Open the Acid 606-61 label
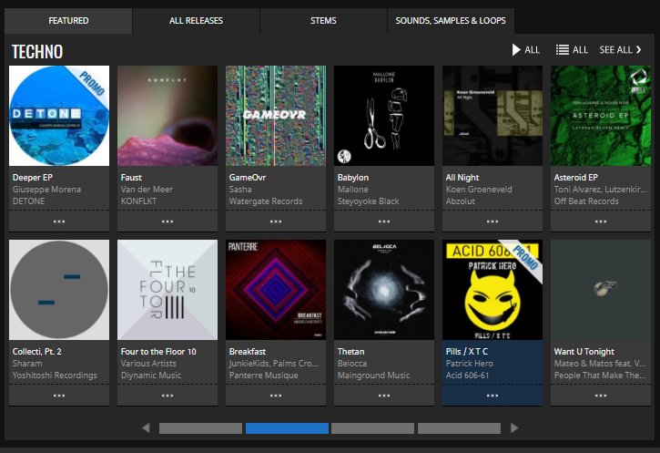 [x=467, y=375]
